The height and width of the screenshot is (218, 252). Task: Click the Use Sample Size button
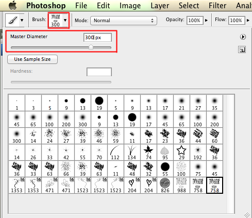[x=32, y=59]
